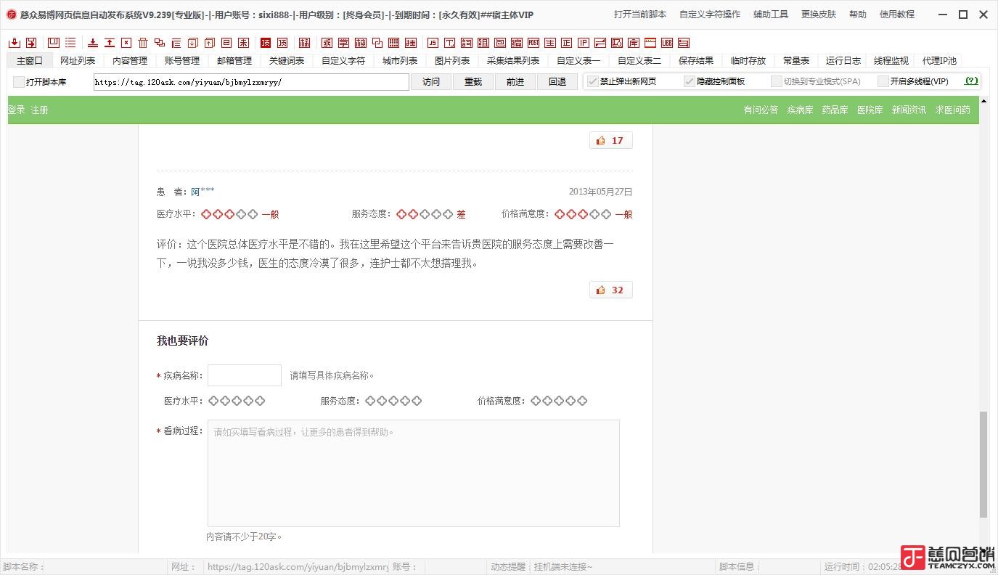
Task: Click the 登录 link in green bar
Action: pyautogui.click(x=17, y=110)
